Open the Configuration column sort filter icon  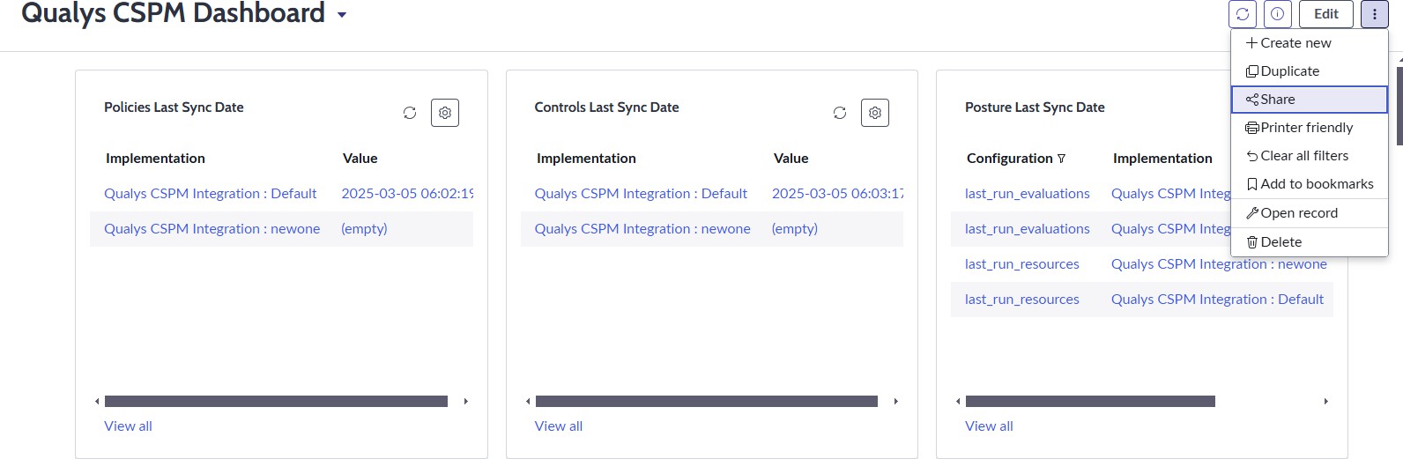click(1061, 159)
